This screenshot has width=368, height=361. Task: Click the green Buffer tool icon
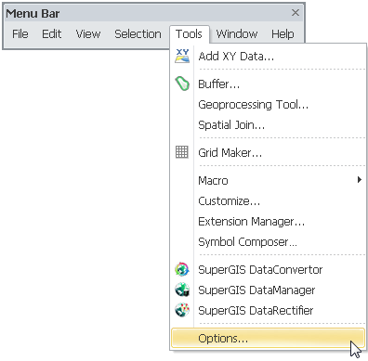click(182, 84)
